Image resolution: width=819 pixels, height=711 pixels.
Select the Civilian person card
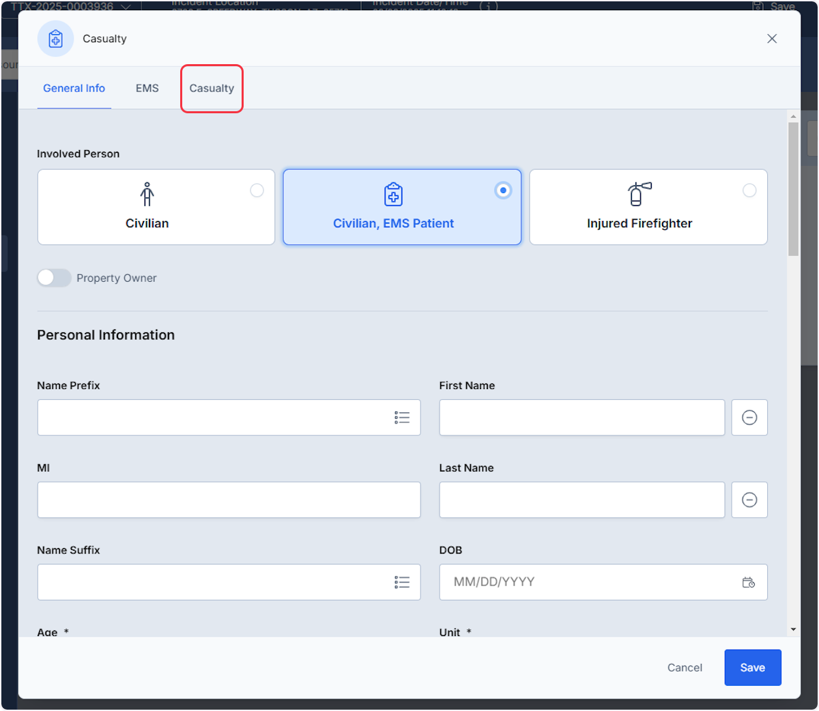(156, 207)
